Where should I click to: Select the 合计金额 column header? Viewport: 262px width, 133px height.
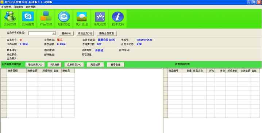[244, 71]
